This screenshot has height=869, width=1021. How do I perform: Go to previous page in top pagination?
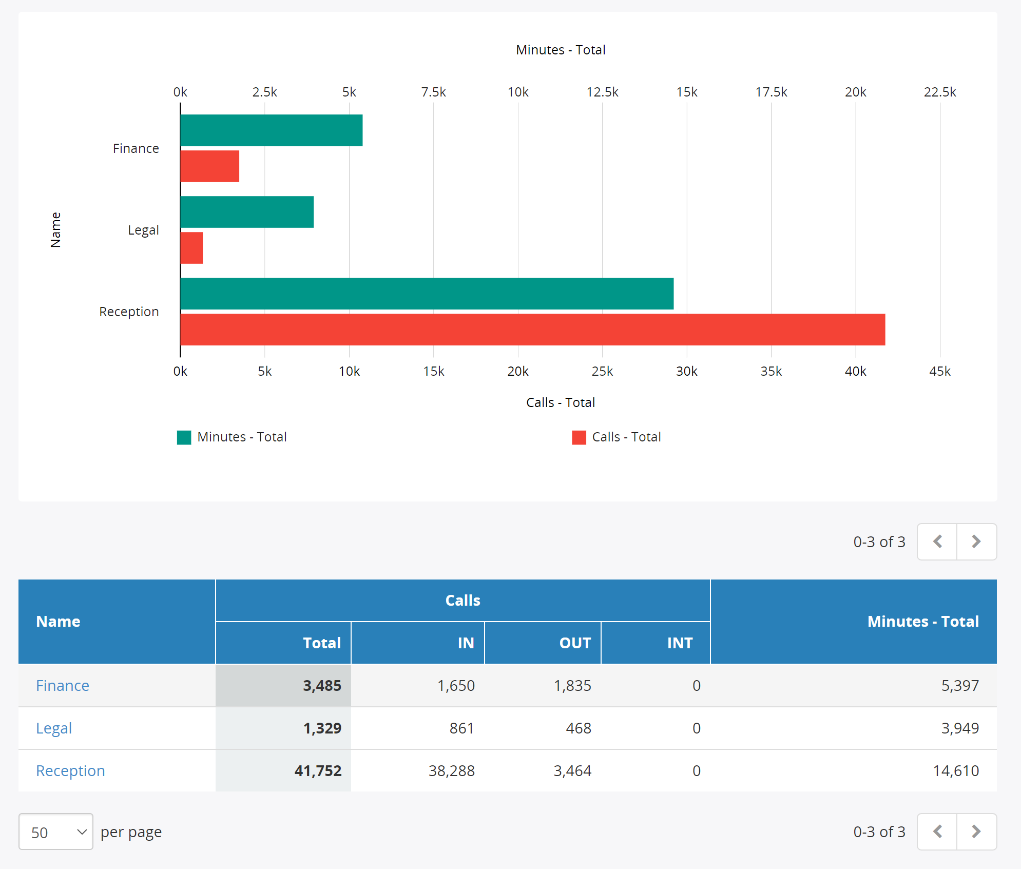point(937,542)
